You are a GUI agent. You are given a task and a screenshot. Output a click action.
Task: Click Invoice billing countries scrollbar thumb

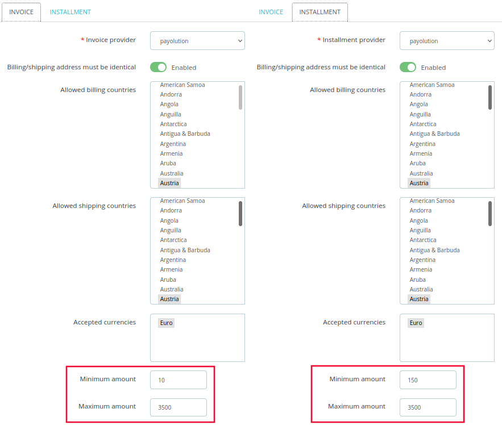pos(240,97)
